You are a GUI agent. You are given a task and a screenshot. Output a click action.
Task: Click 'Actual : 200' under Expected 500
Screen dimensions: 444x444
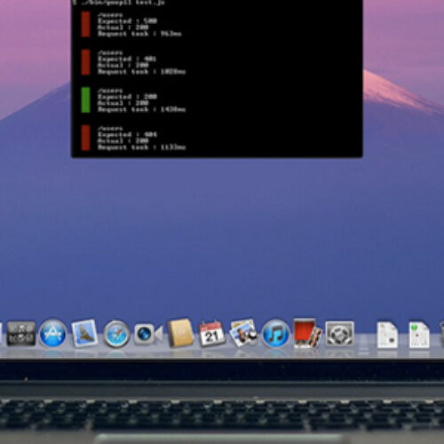coord(123,28)
